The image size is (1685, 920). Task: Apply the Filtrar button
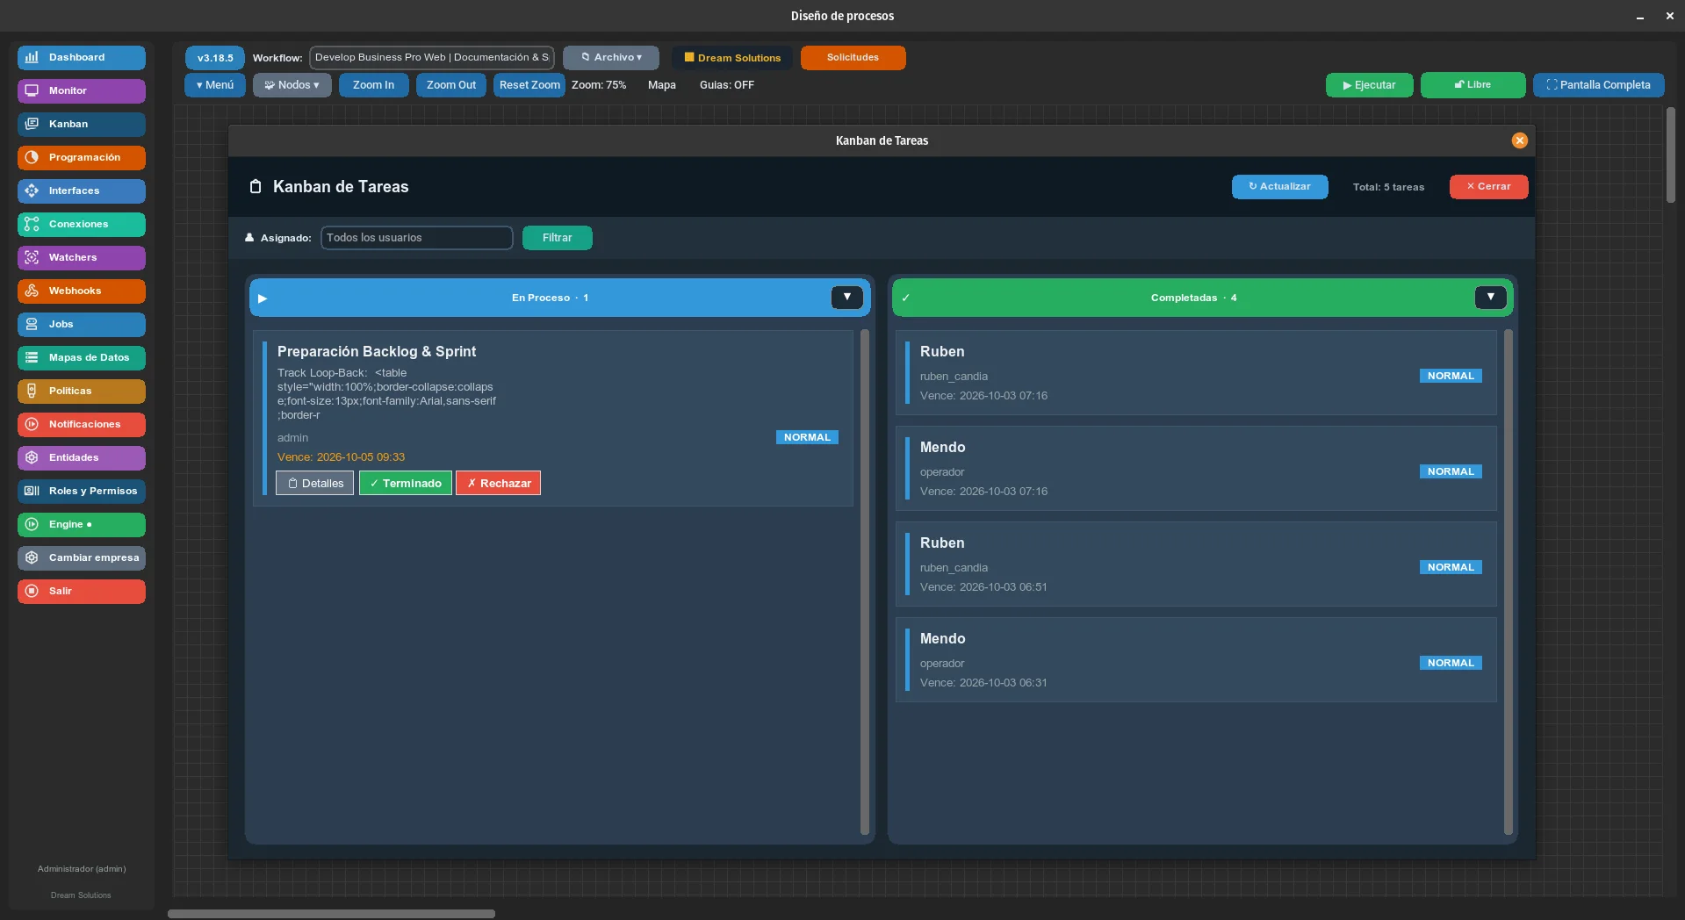tap(557, 238)
